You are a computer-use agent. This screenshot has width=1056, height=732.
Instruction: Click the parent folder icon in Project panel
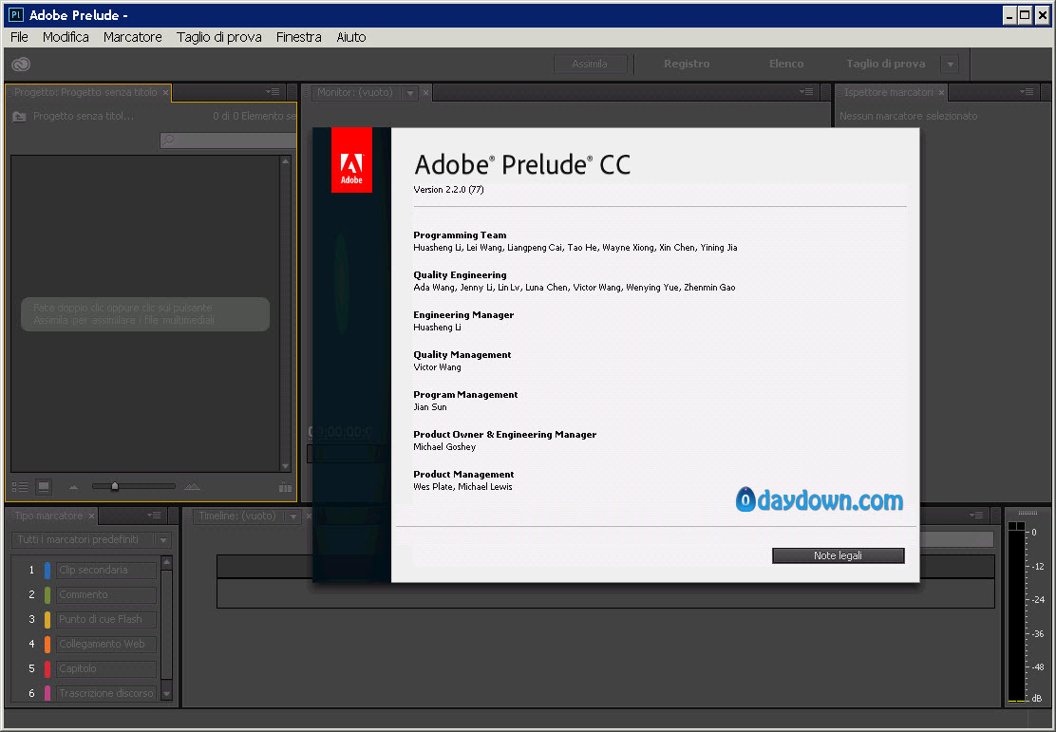click(x=20, y=117)
